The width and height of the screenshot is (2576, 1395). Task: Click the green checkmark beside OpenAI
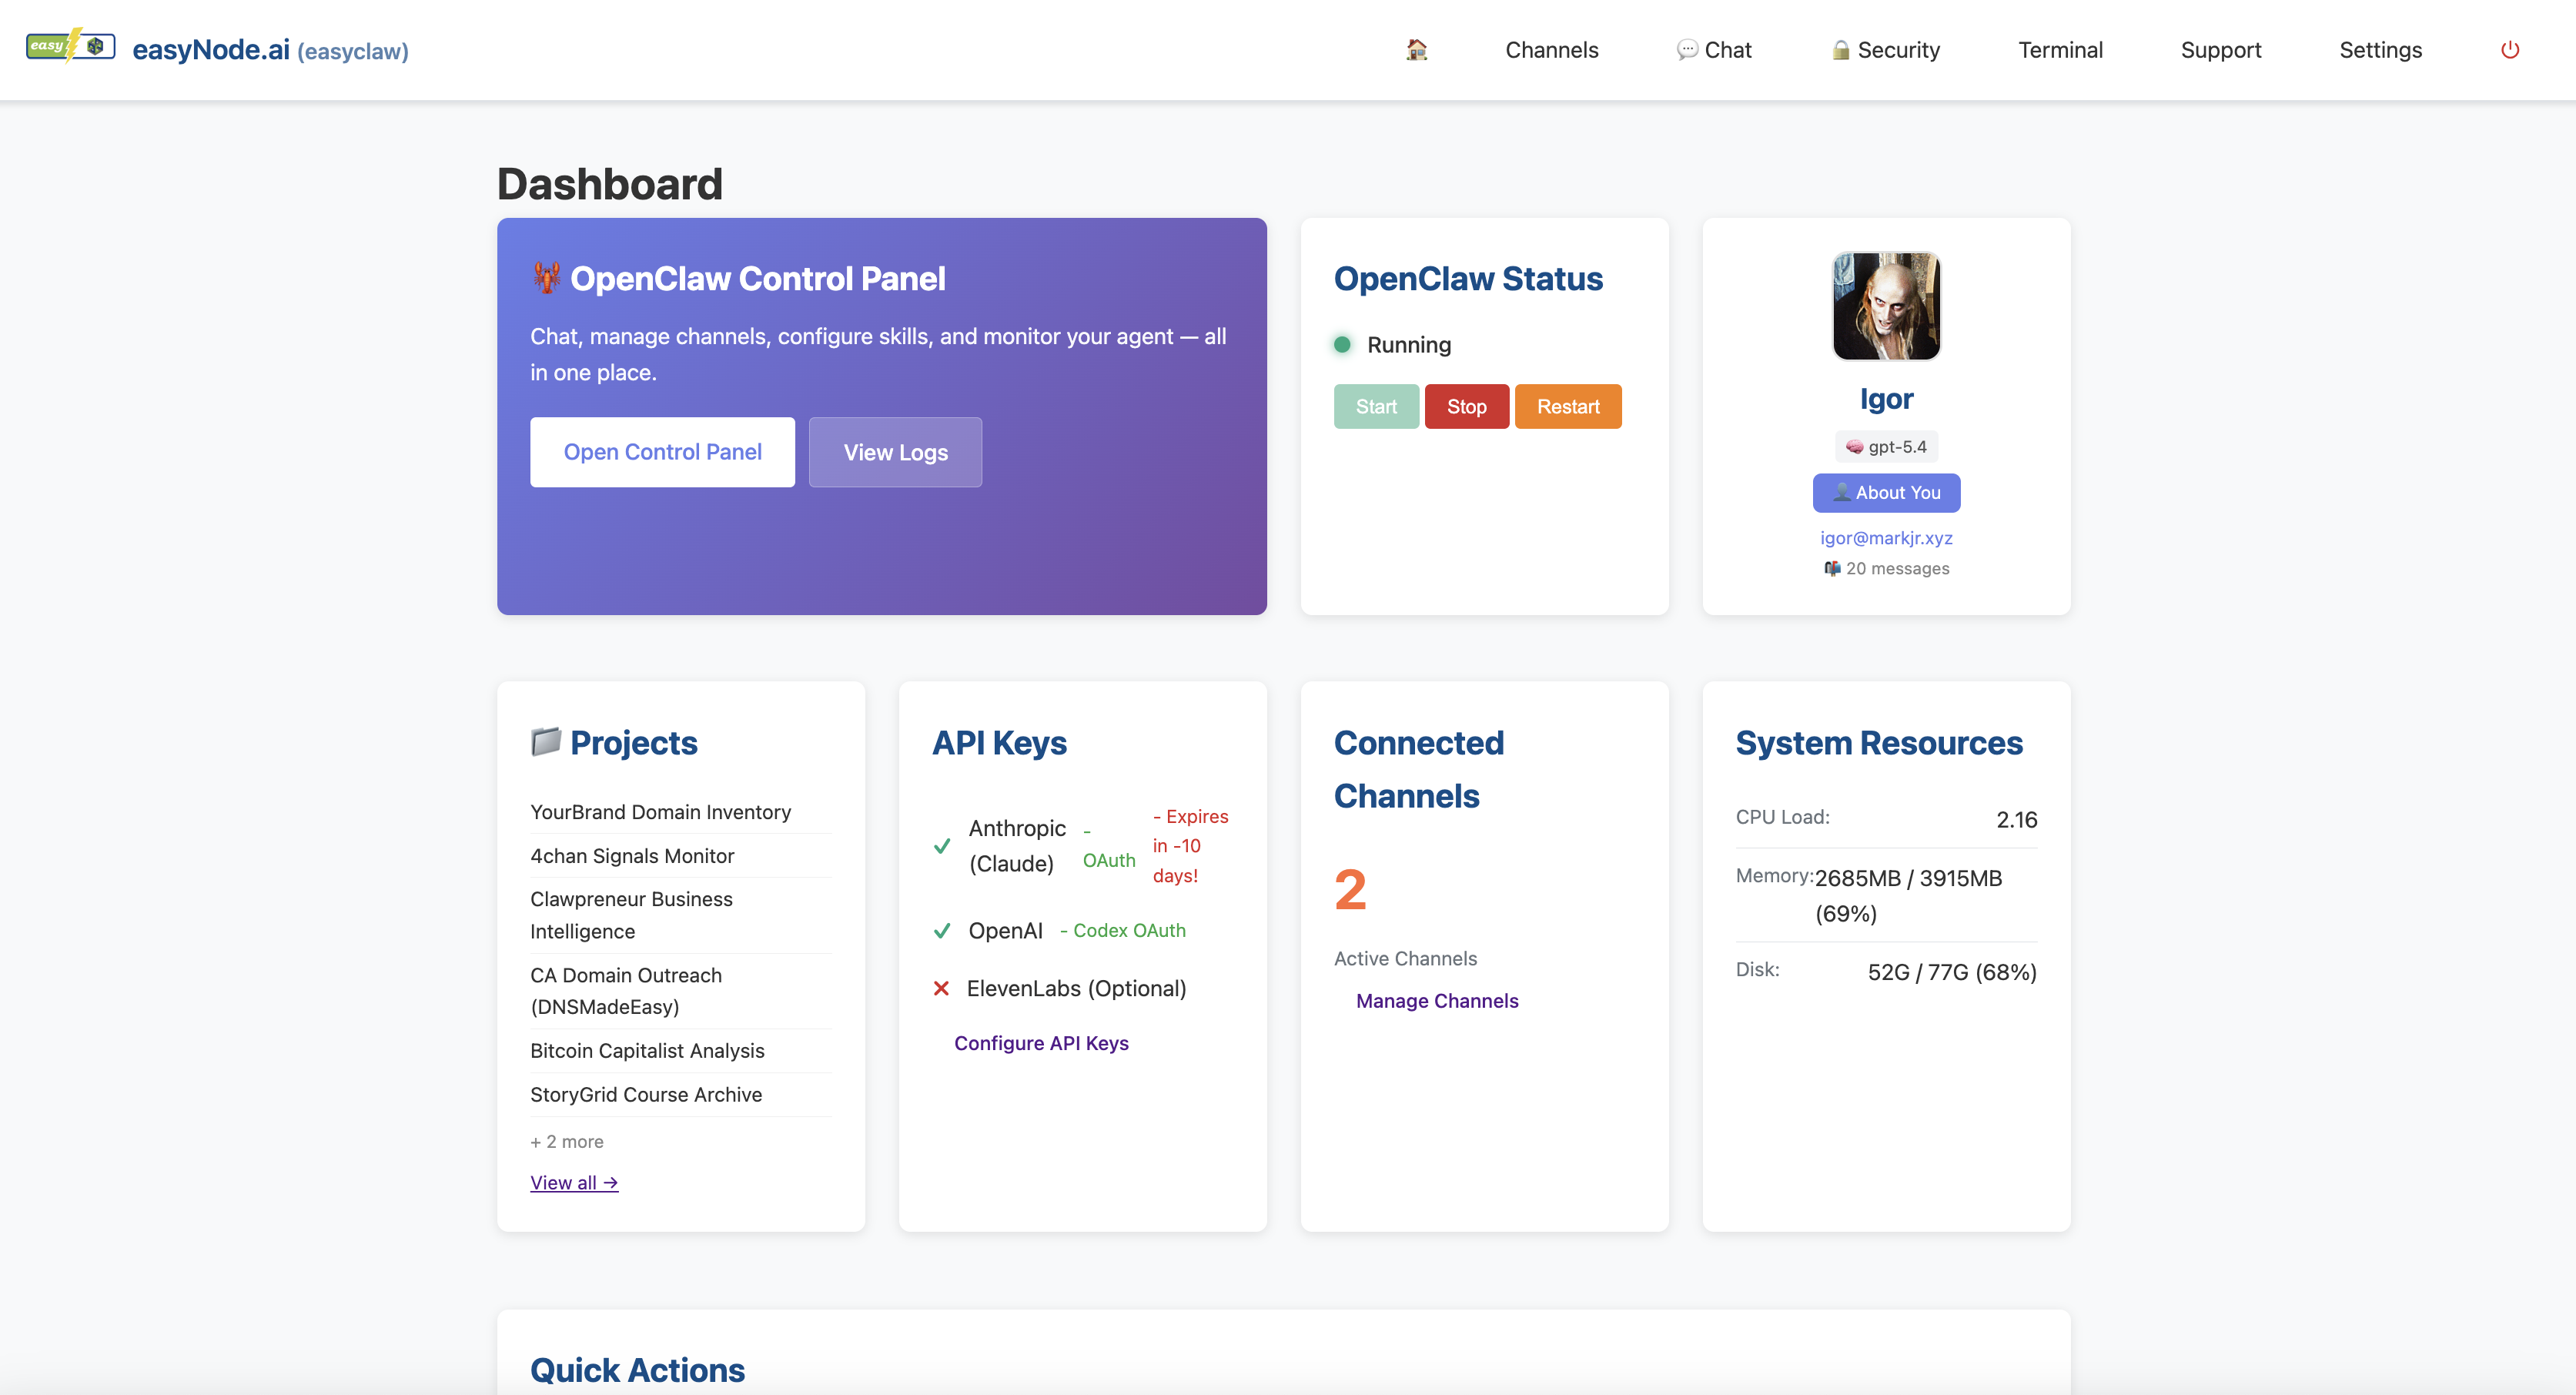tap(942, 931)
